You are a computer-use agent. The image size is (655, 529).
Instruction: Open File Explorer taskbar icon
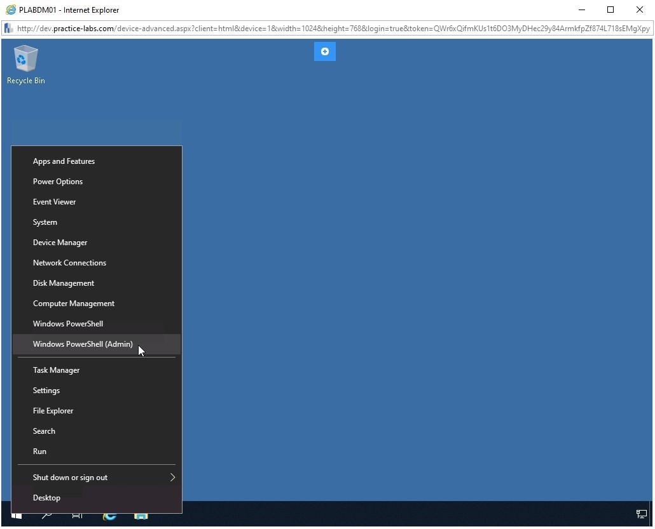(141, 516)
